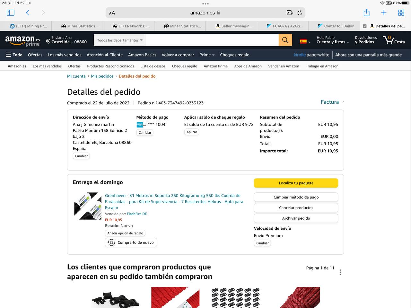
Task: Expand Todos los departamentos dropdown
Action: coord(119,40)
